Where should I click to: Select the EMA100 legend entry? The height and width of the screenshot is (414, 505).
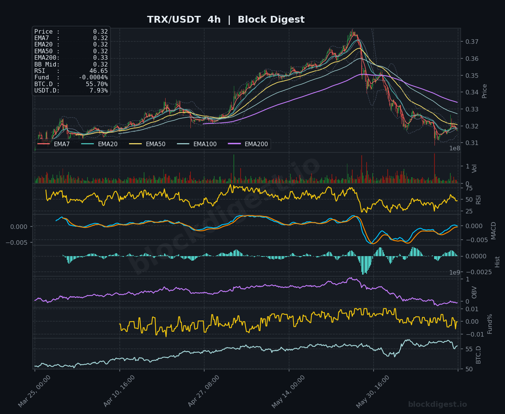[196, 144]
